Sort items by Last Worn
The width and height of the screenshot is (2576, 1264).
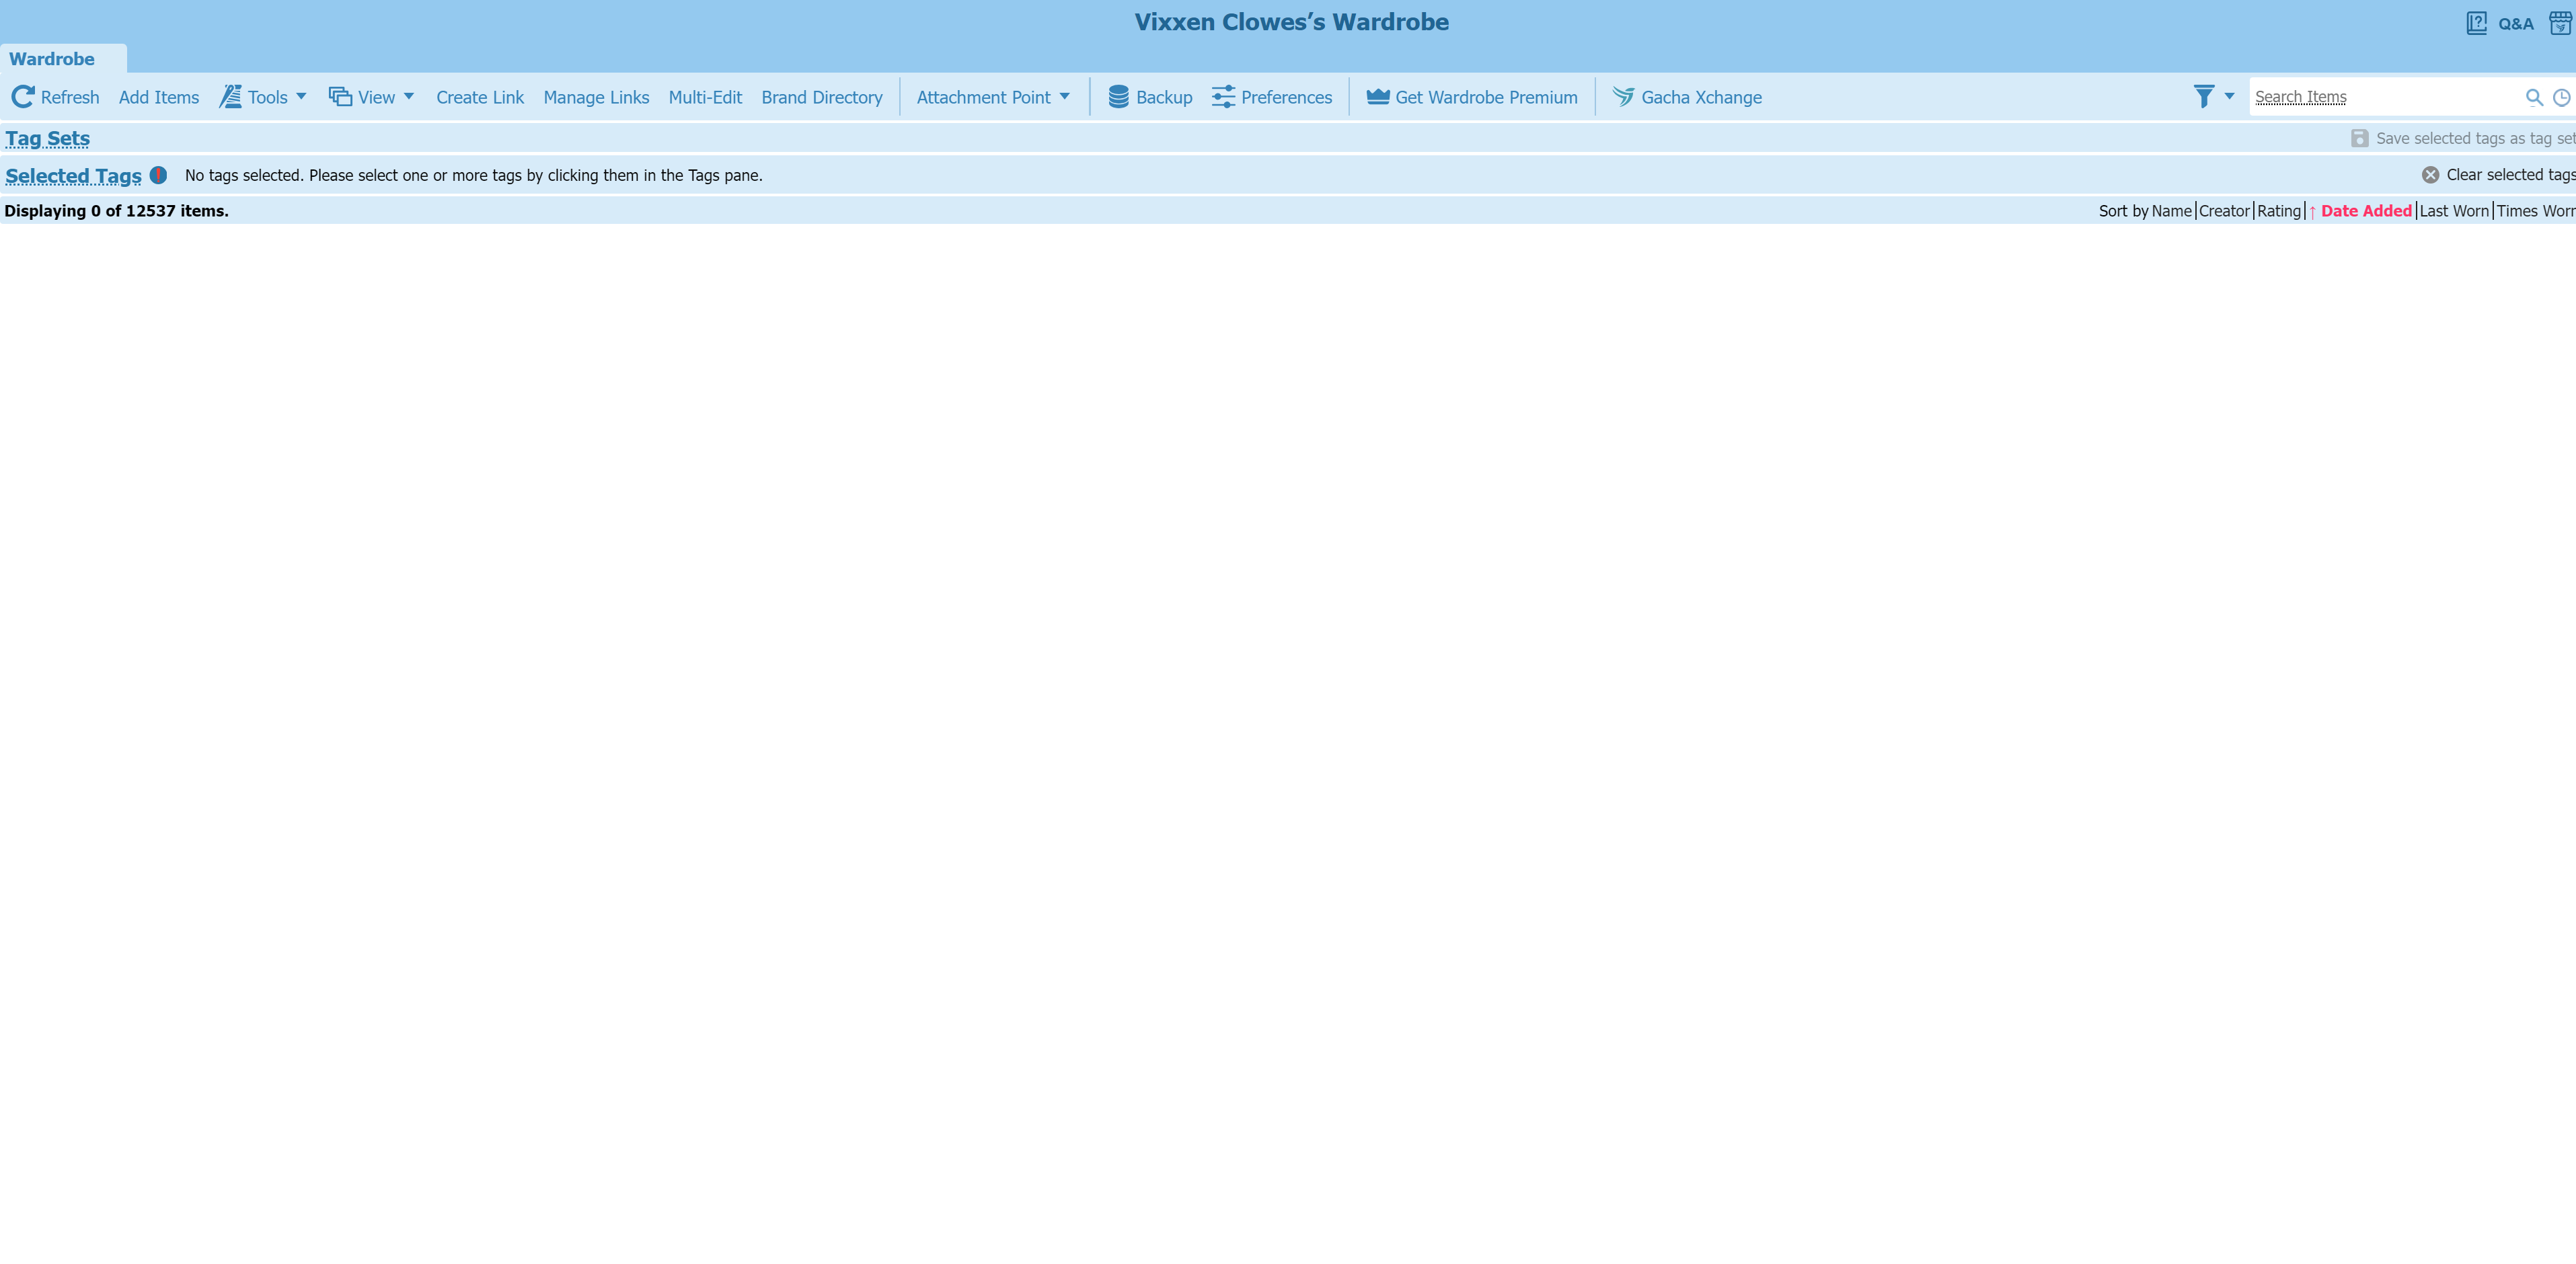(2454, 211)
